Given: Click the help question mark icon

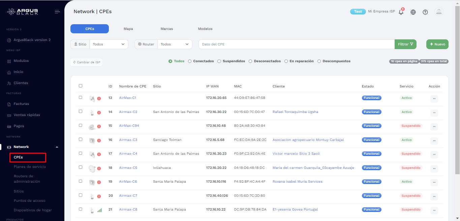Looking at the screenshot, I should coord(425,12).
